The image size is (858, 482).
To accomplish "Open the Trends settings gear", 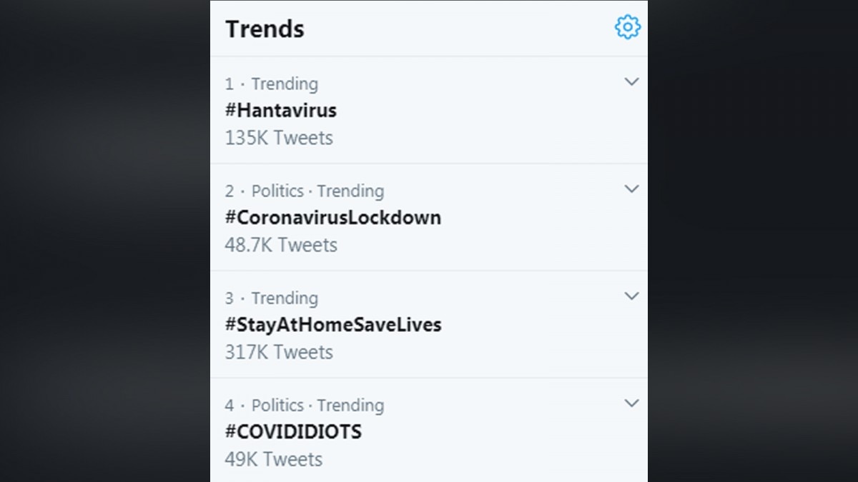I will pyautogui.click(x=627, y=27).
